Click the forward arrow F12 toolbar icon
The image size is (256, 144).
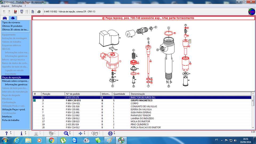(x=9, y=11)
